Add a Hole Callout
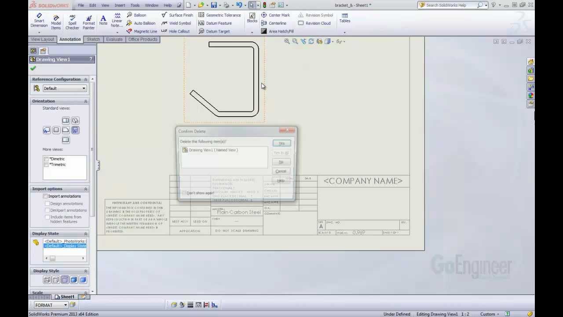Image resolution: width=563 pixels, height=317 pixels. pos(175,31)
